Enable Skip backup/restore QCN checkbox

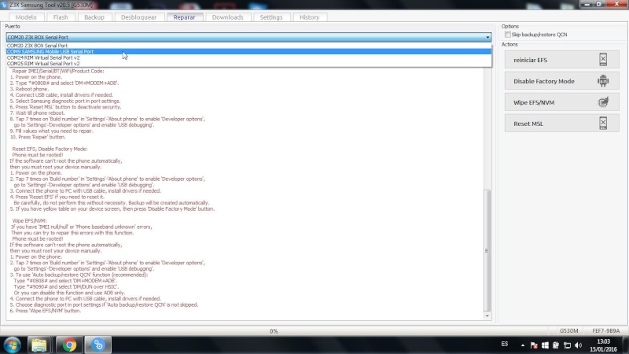tap(508, 35)
